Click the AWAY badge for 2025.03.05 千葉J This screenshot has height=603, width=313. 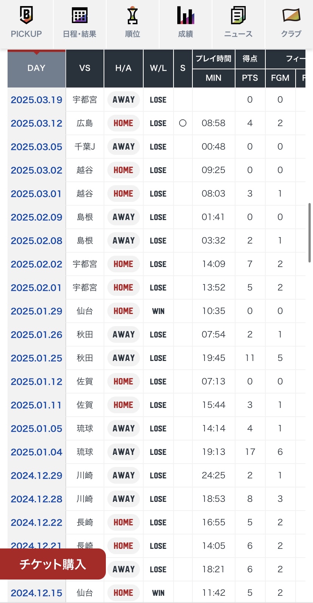124,147
